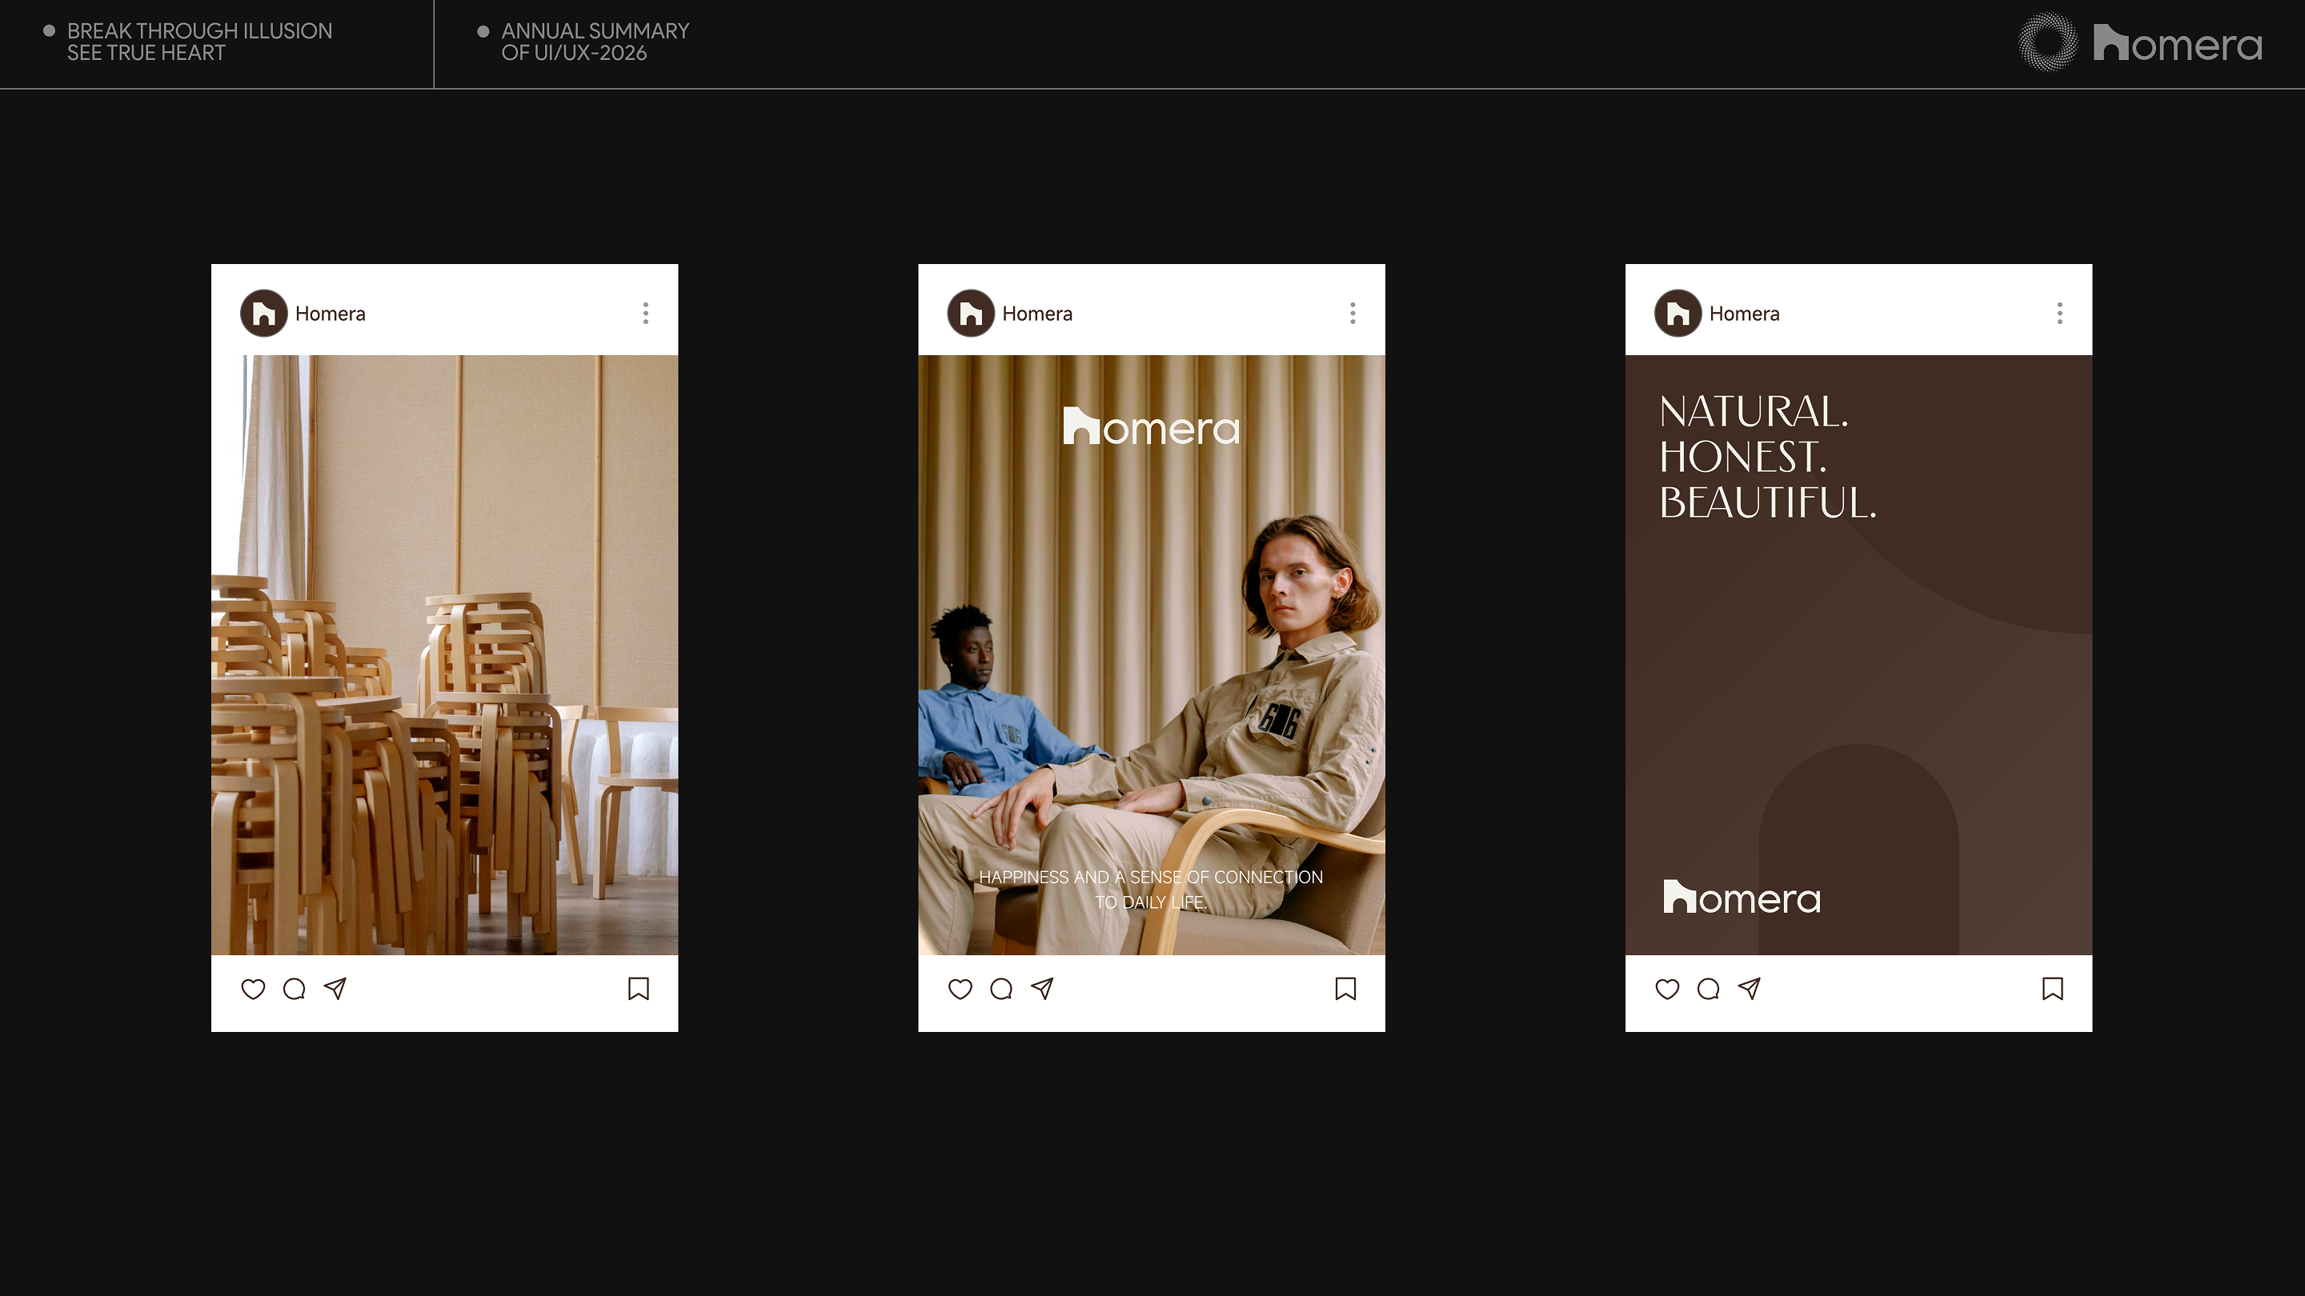Click the Homera avatar on the brown post
The width and height of the screenshot is (2305, 1296).
[1678, 313]
